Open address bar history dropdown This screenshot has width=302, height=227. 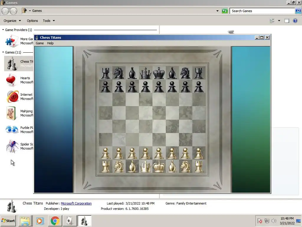pos(217,11)
